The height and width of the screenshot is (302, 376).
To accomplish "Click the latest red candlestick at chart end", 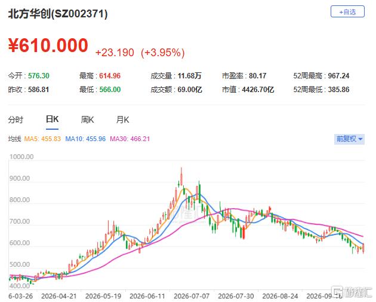I will click(x=363, y=248).
